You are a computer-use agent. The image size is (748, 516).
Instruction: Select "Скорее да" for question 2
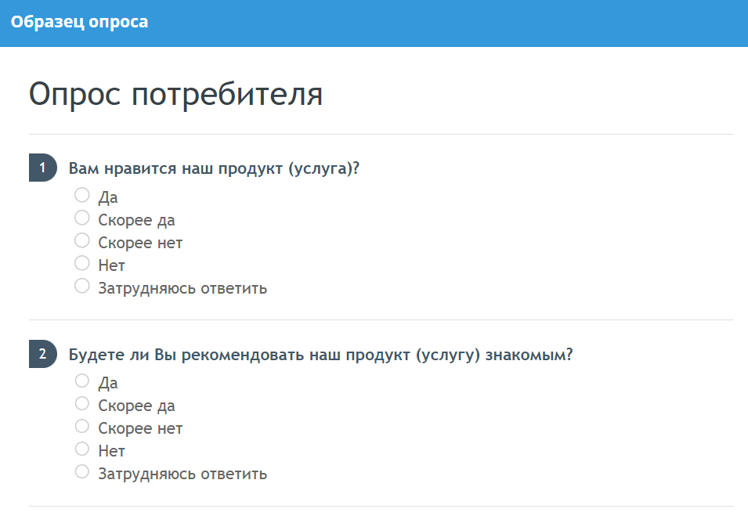tap(81, 403)
